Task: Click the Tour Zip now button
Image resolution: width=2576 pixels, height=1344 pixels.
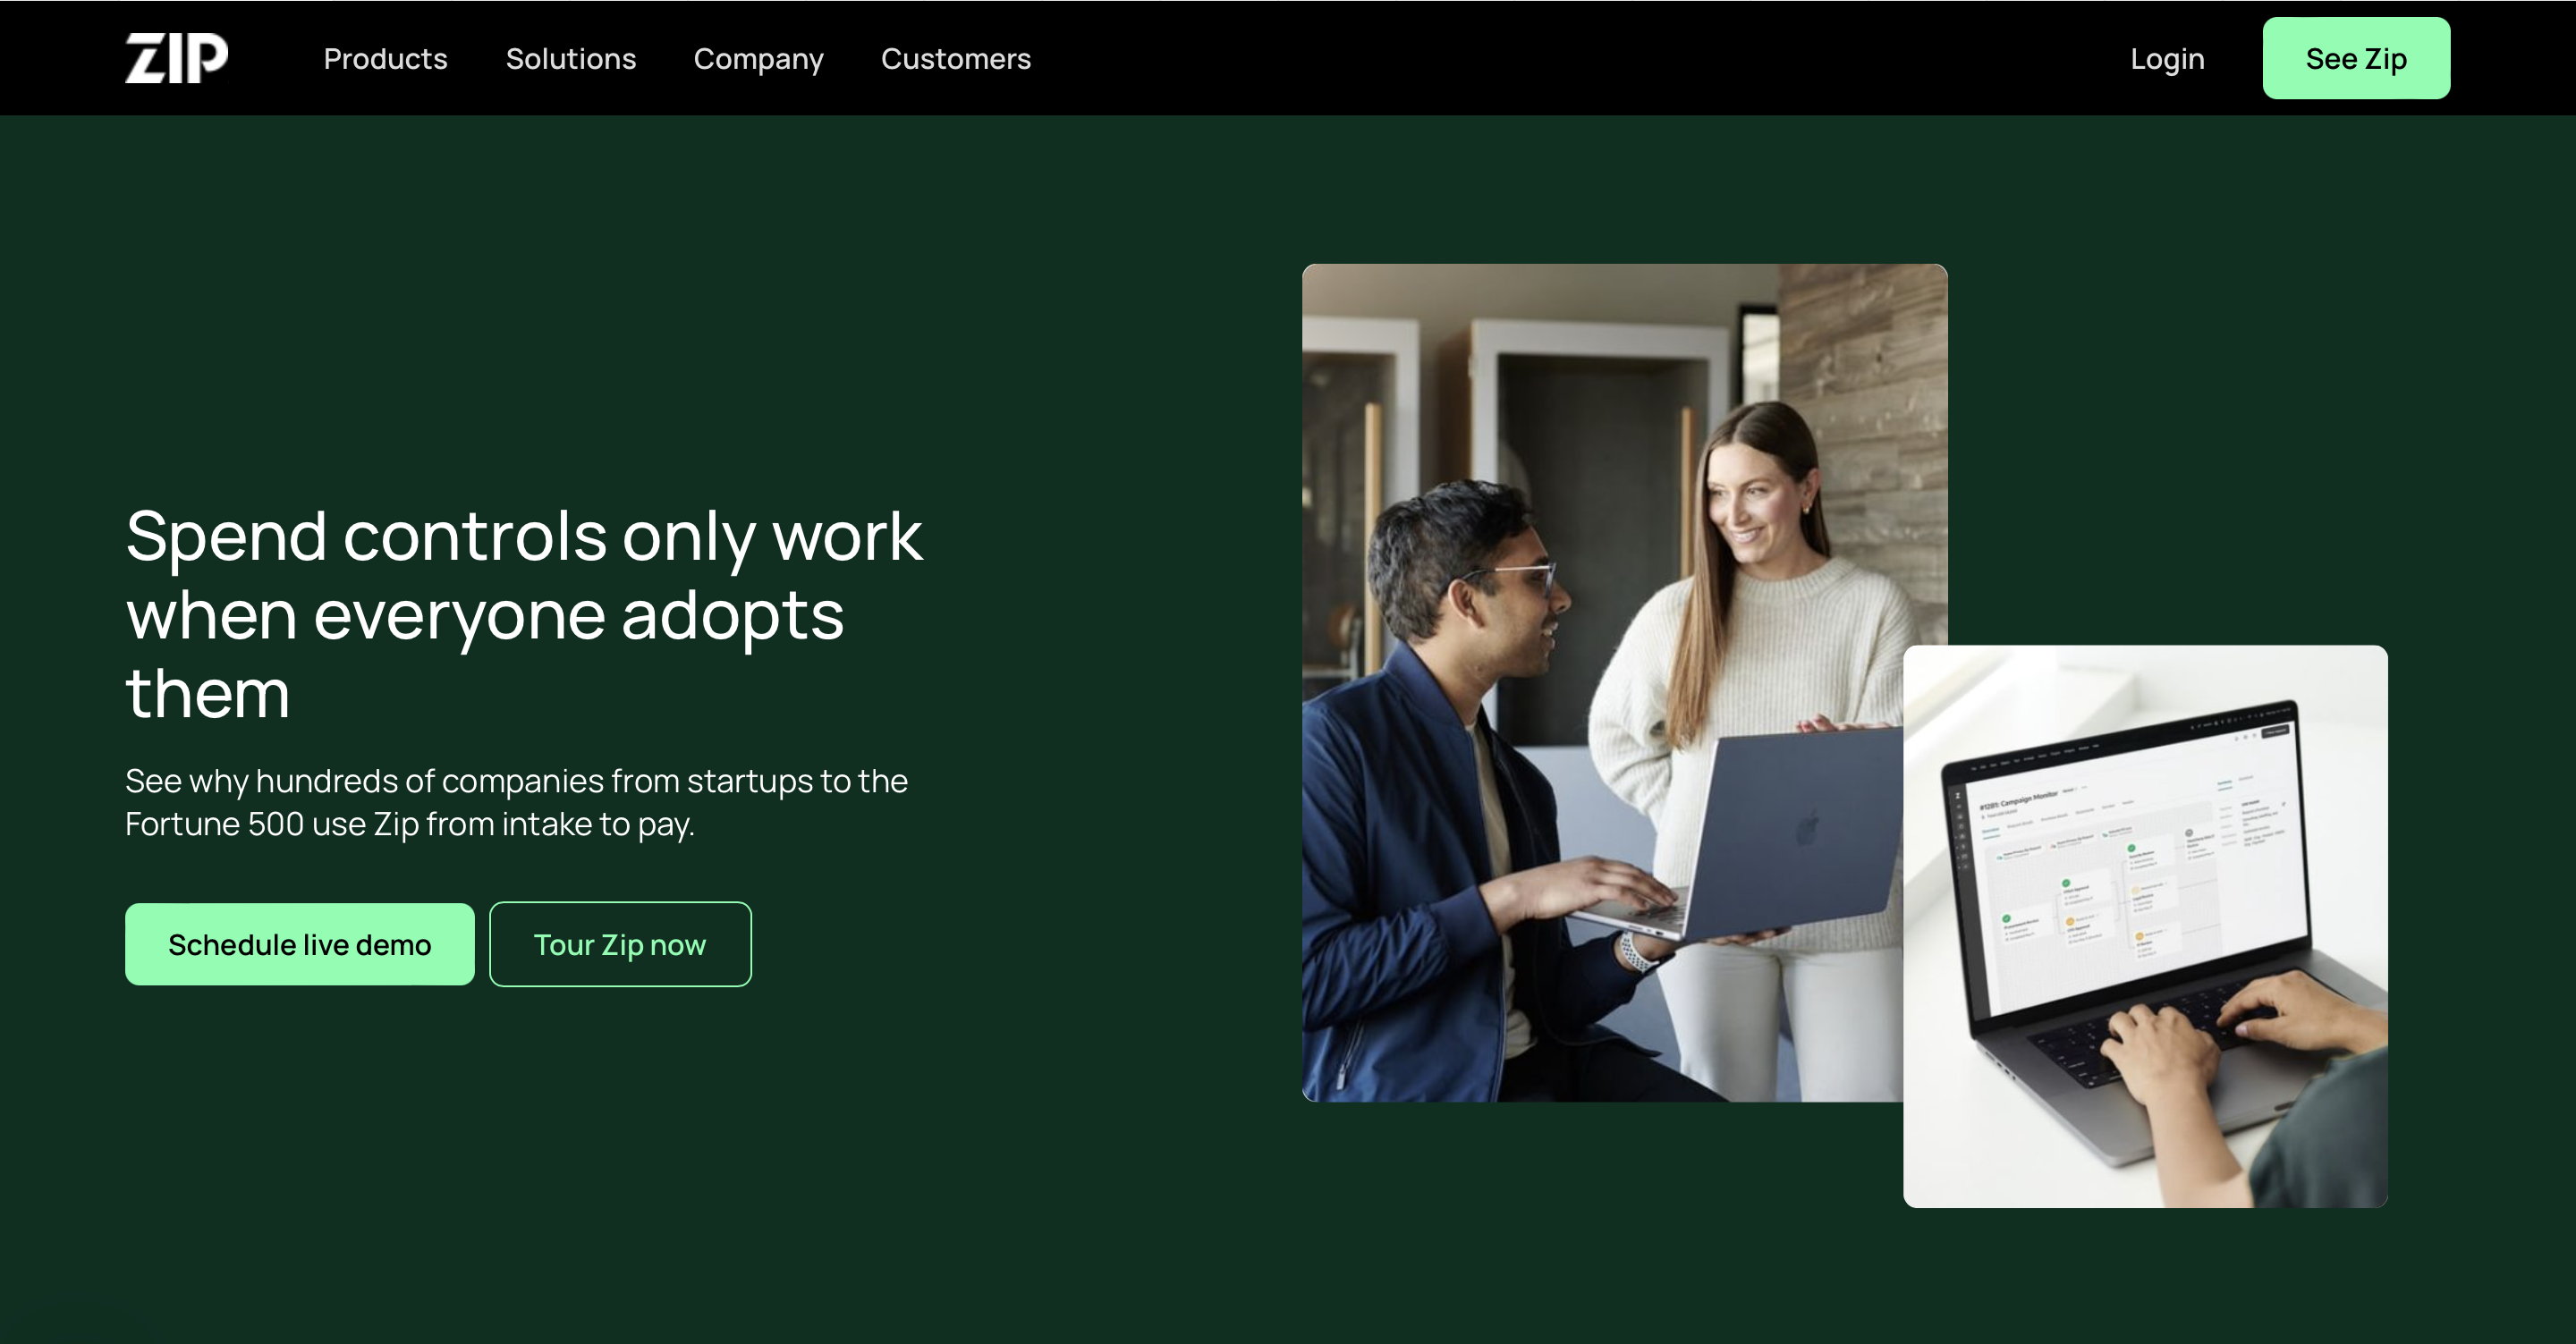Action: [620, 944]
